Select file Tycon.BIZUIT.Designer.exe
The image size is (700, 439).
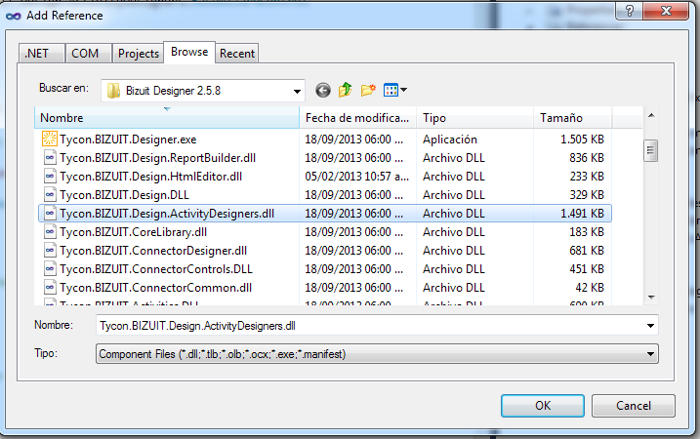click(x=128, y=140)
